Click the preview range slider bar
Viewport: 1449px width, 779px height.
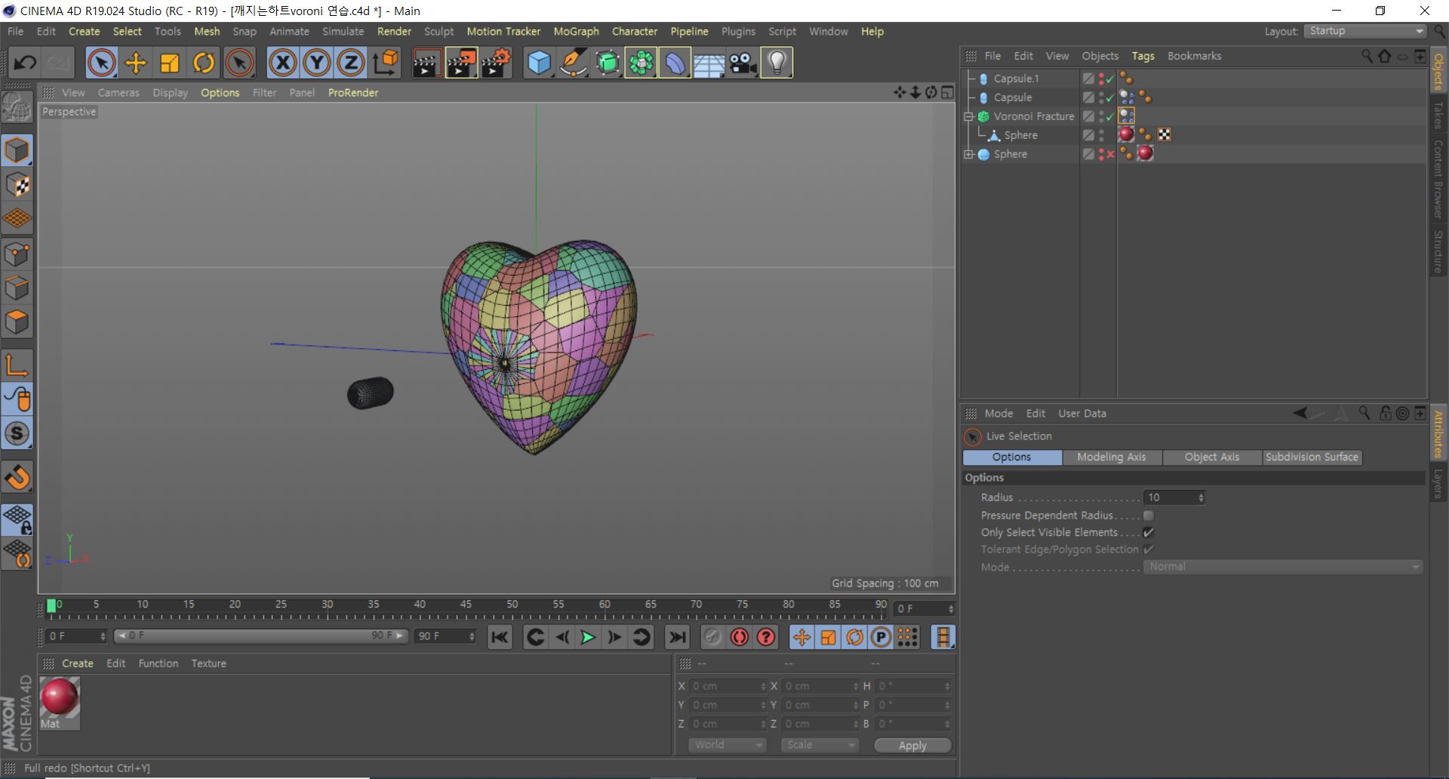click(260, 636)
